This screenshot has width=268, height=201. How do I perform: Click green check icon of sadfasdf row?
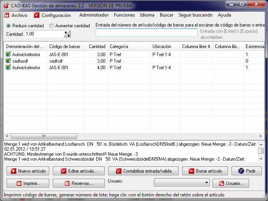click(x=8, y=61)
